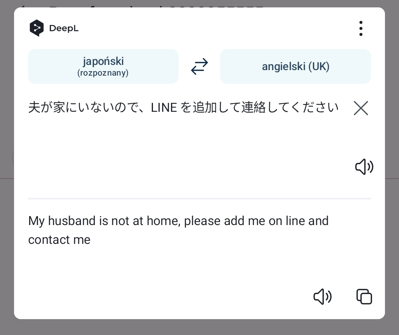399x335 pixels.
Task: Click the DeepL app name label
Action: tap(64, 28)
